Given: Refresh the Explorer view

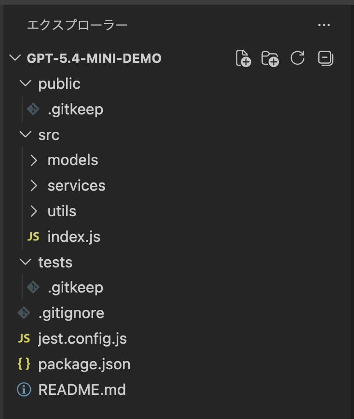Looking at the screenshot, I should 298,58.
